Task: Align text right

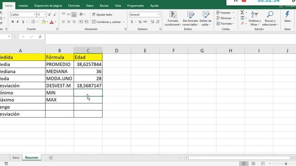Action: click(x=74, y=22)
